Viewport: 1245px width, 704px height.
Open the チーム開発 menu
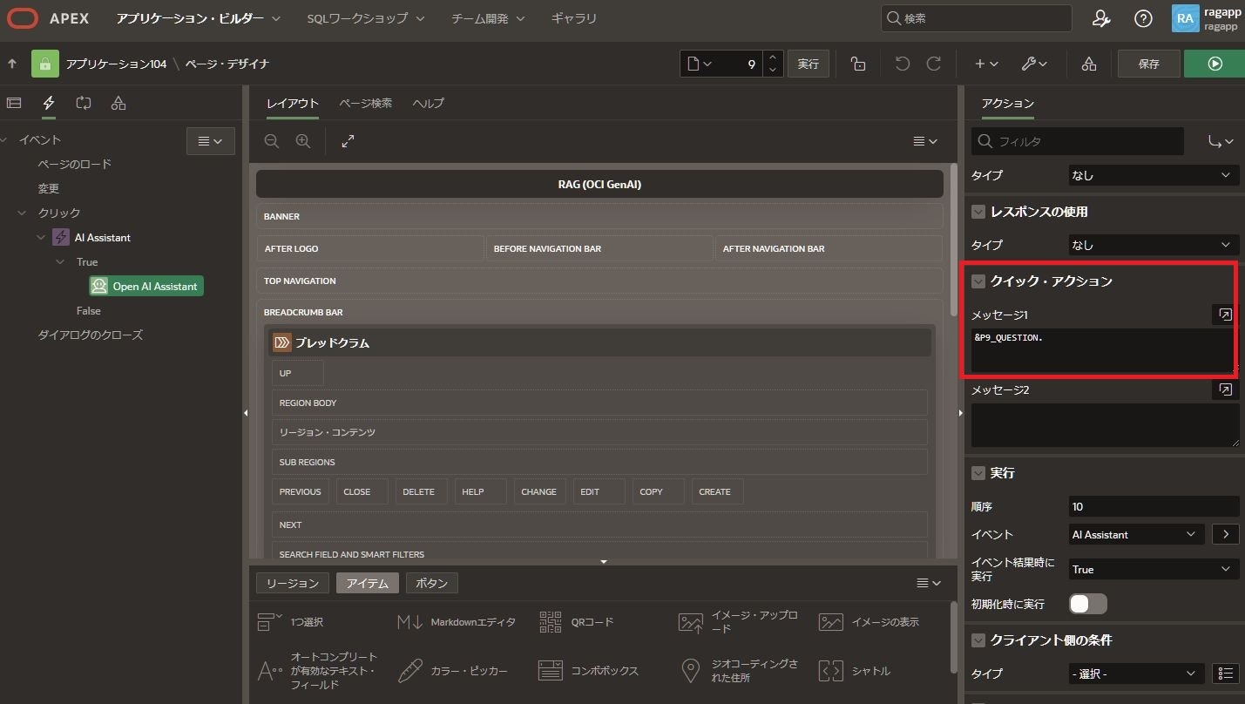pyautogui.click(x=489, y=18)
